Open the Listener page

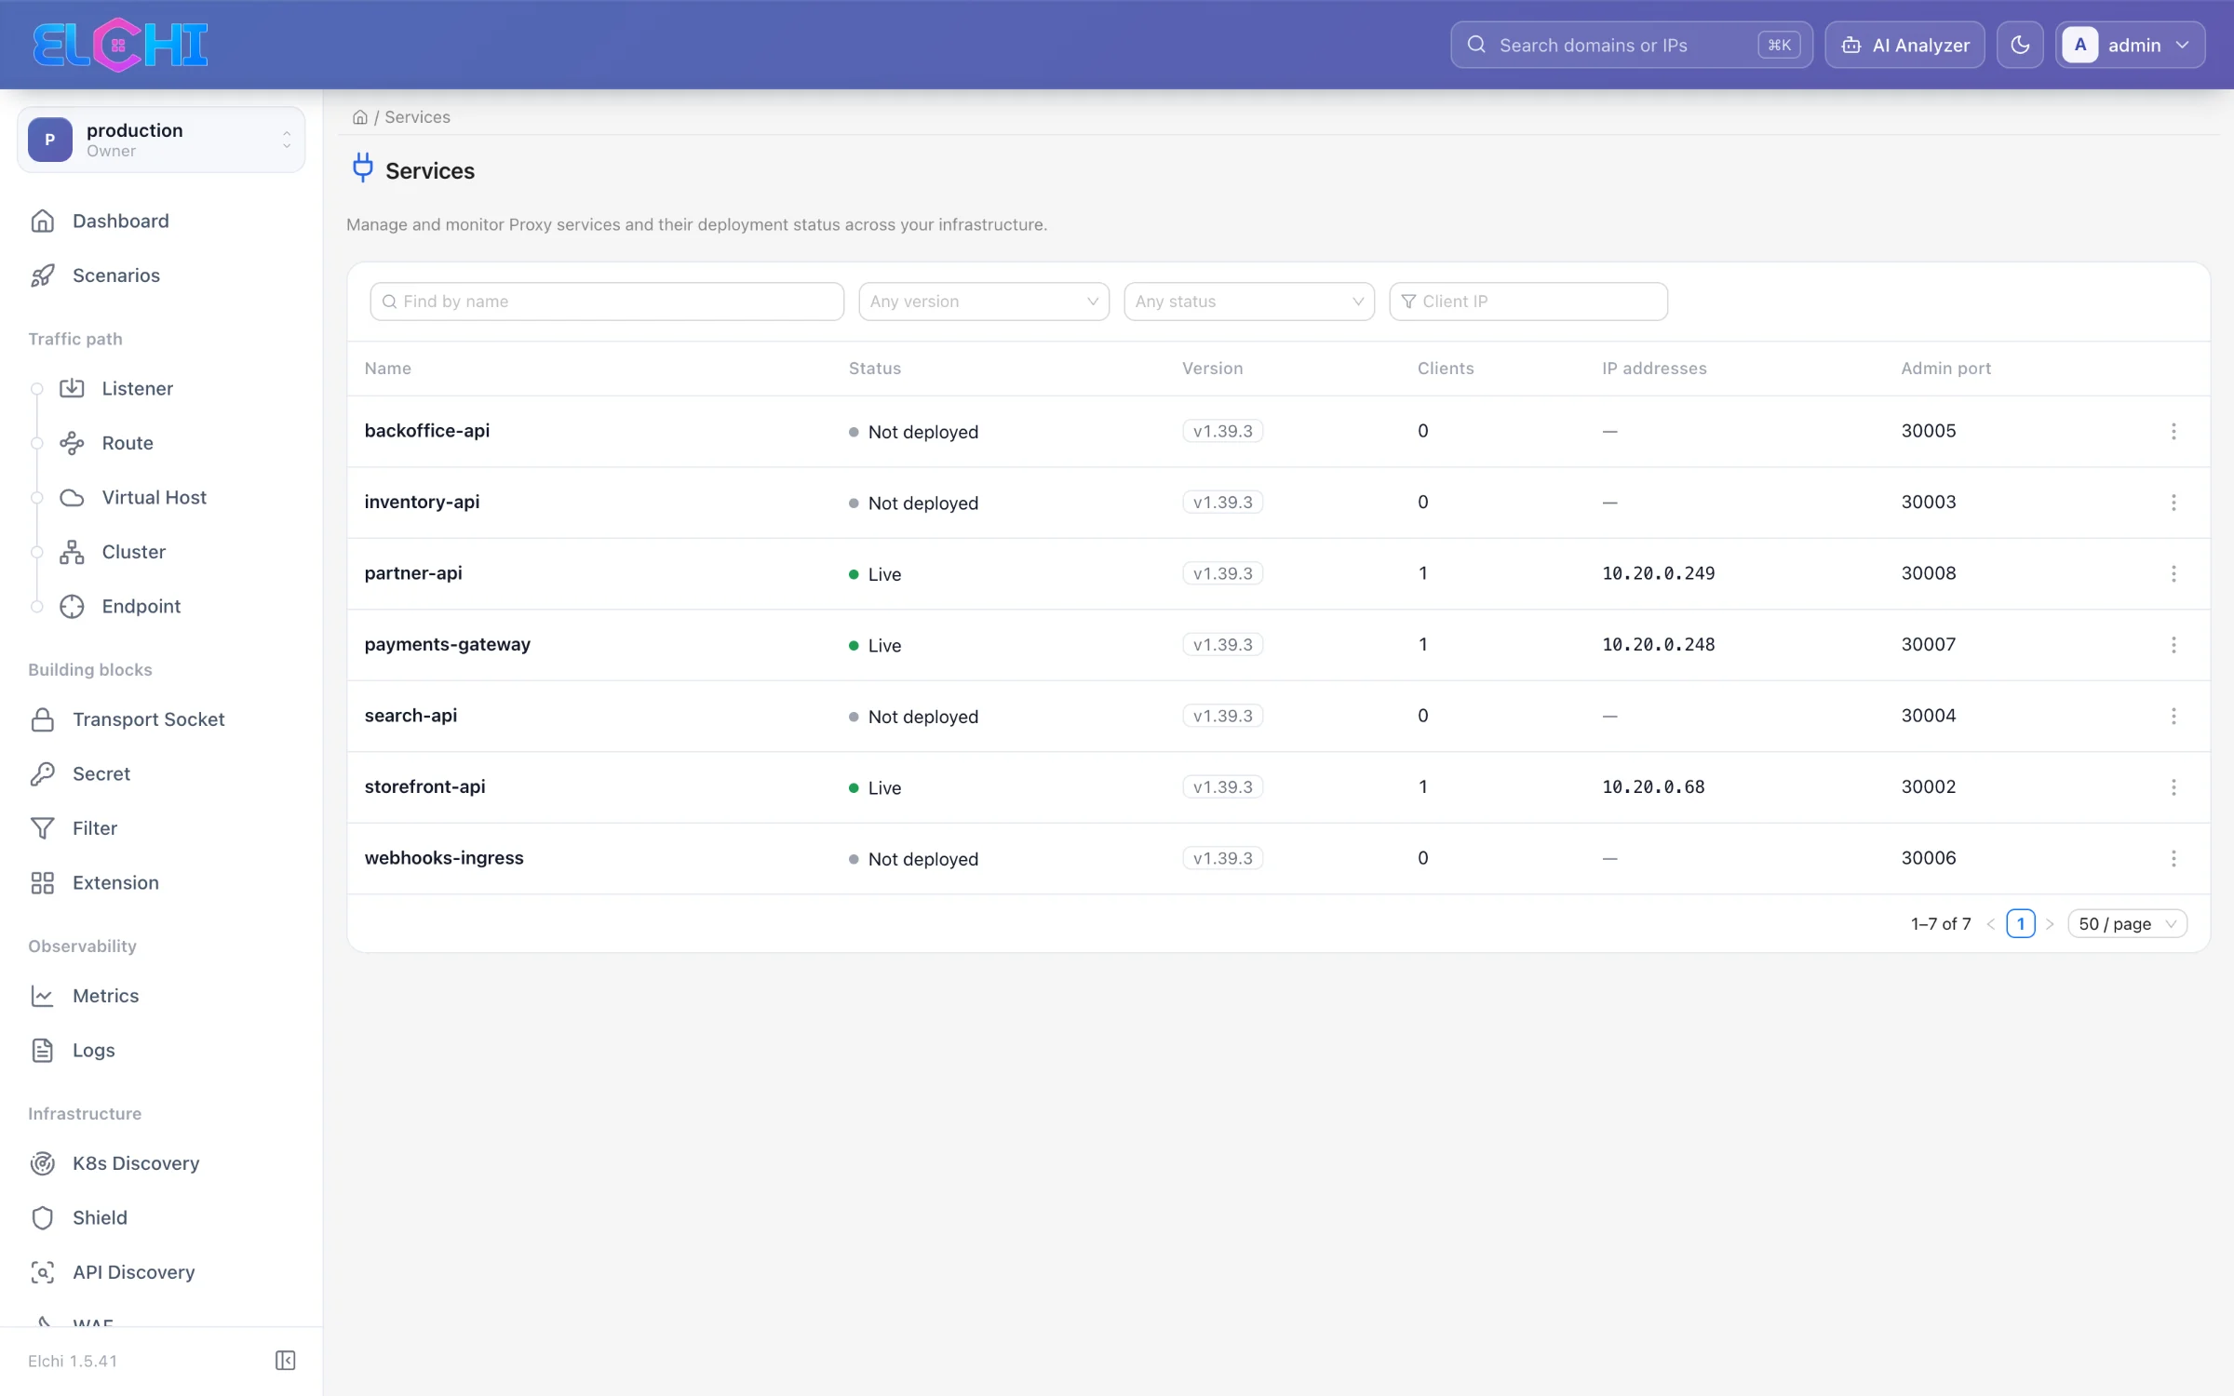click(137, 388)
